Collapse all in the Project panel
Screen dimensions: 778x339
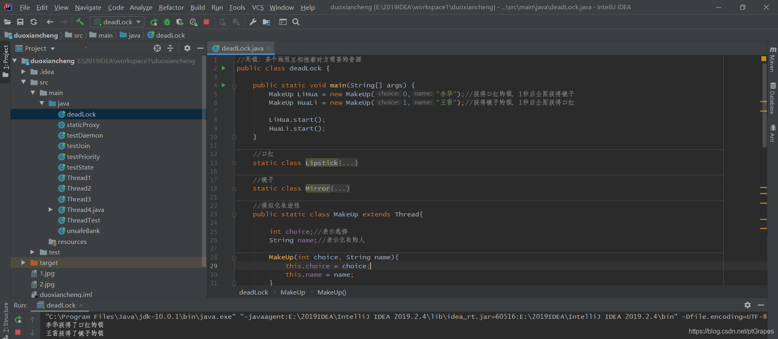[170, 48]
